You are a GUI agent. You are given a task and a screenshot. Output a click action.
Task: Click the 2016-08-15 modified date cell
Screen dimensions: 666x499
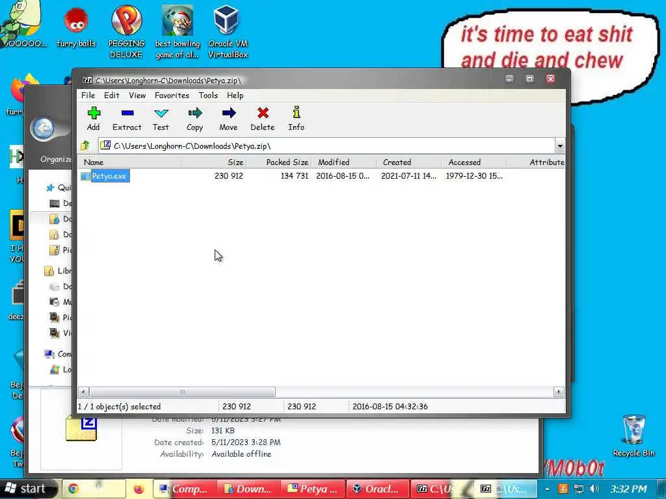coord(343,176)
